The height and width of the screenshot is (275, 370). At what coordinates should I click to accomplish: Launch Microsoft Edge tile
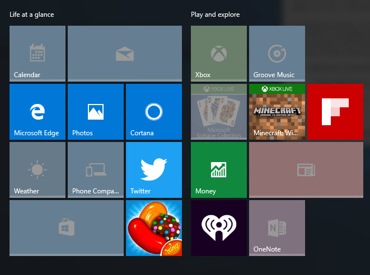[38, 112]
